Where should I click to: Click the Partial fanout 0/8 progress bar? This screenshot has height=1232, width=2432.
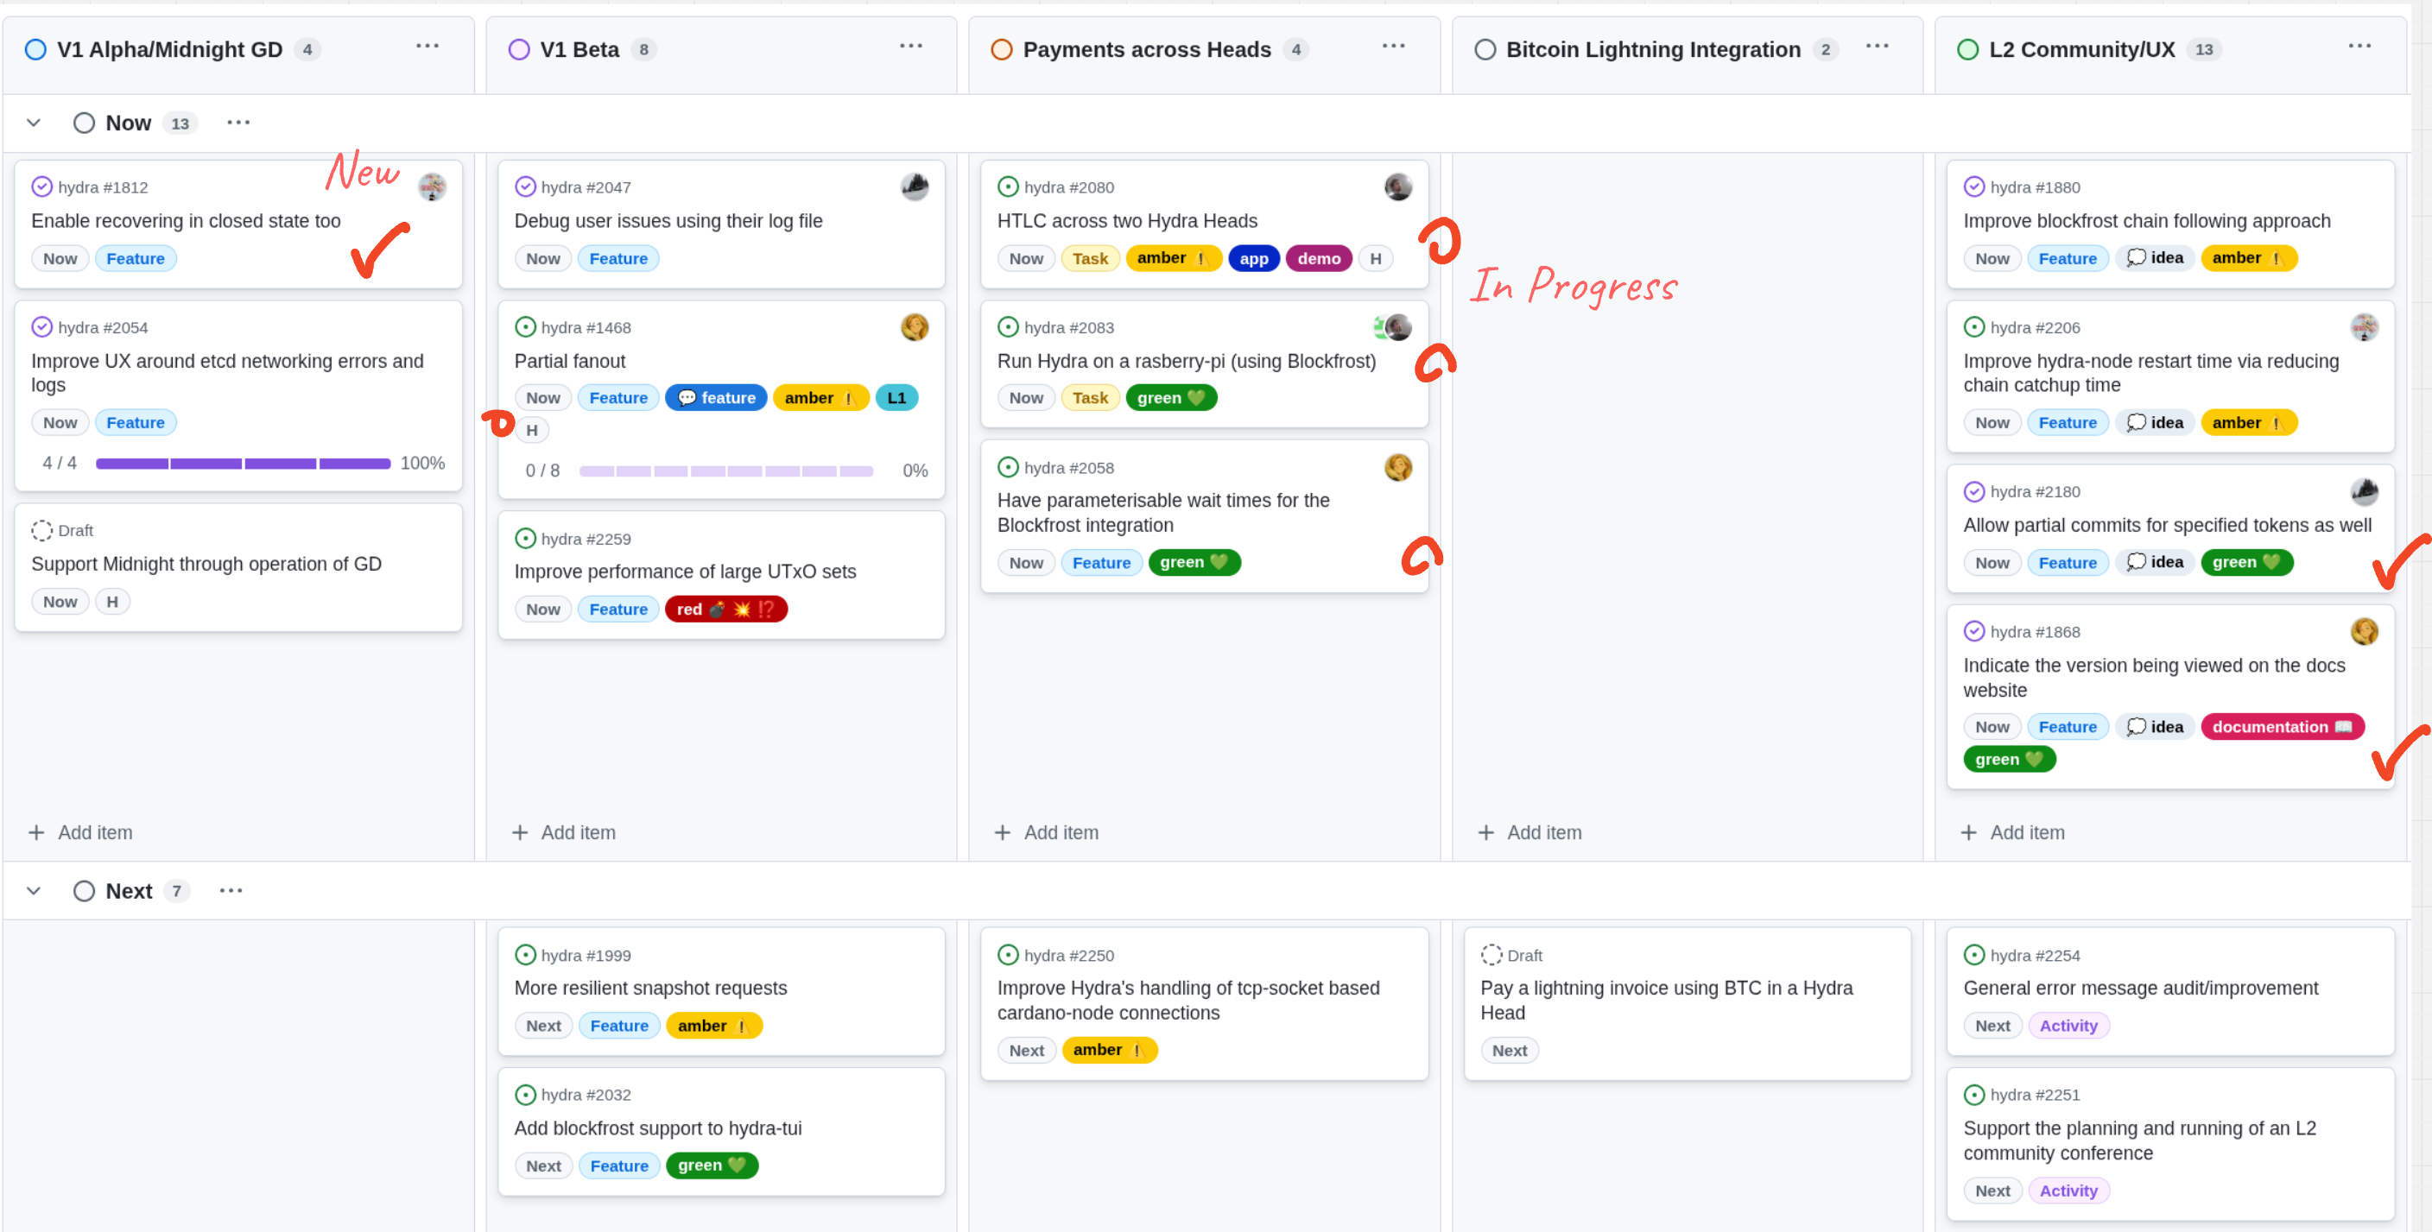725,471
